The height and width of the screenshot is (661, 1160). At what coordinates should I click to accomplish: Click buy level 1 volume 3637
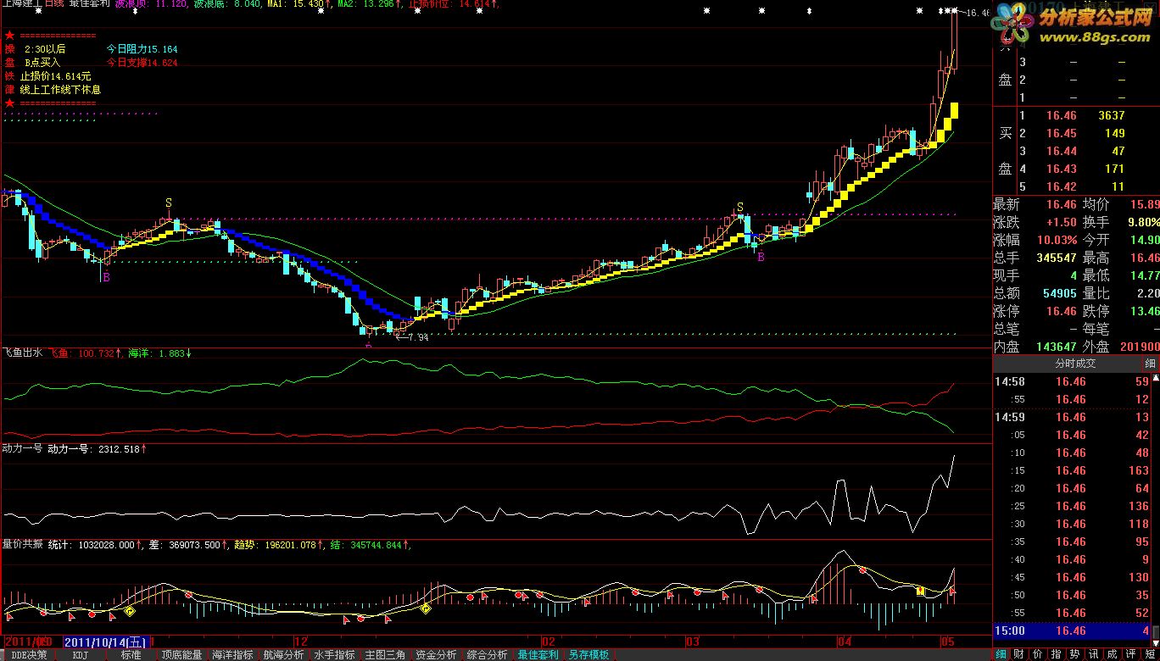[1111, 115]
